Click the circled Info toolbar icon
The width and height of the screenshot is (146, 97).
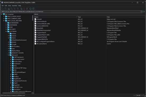coord(30,9)
